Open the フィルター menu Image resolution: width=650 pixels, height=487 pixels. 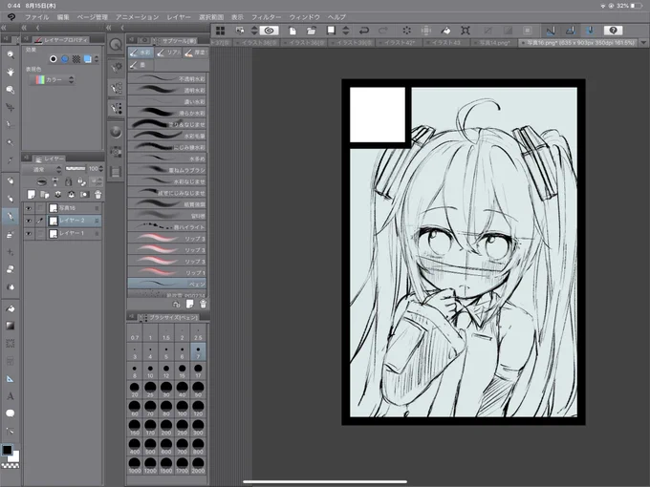coord(266,17)
